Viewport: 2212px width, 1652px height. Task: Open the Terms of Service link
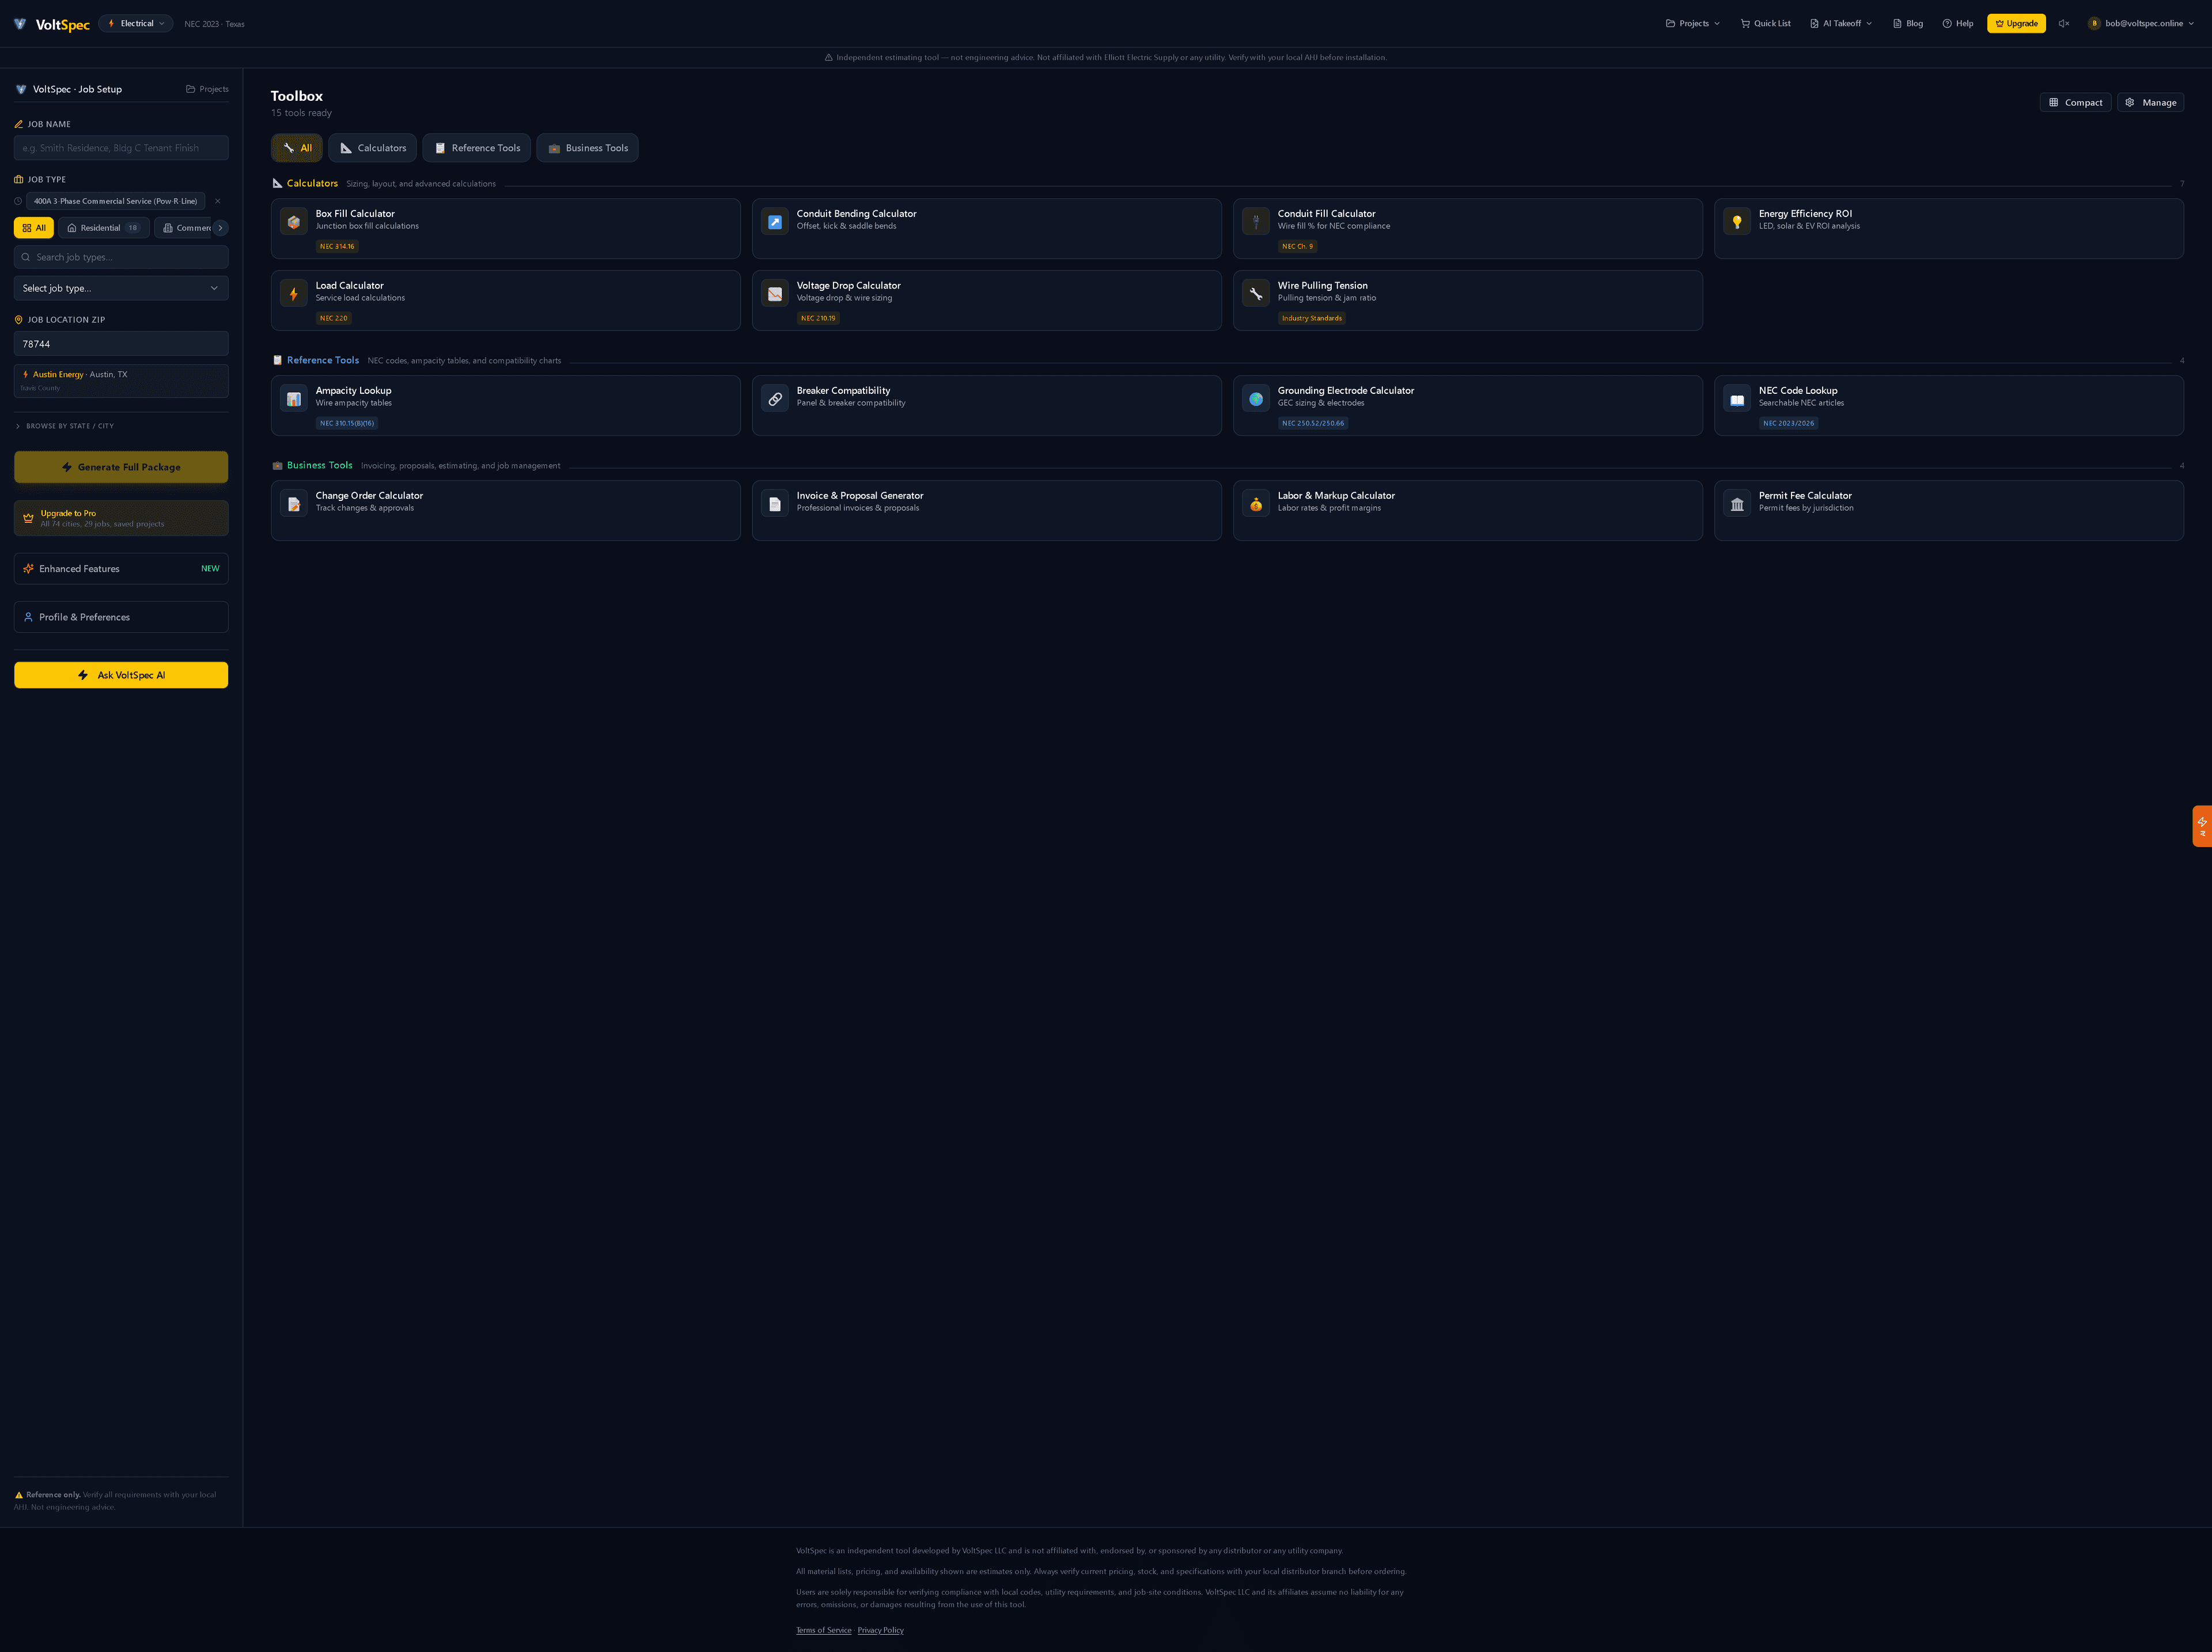824,1630
